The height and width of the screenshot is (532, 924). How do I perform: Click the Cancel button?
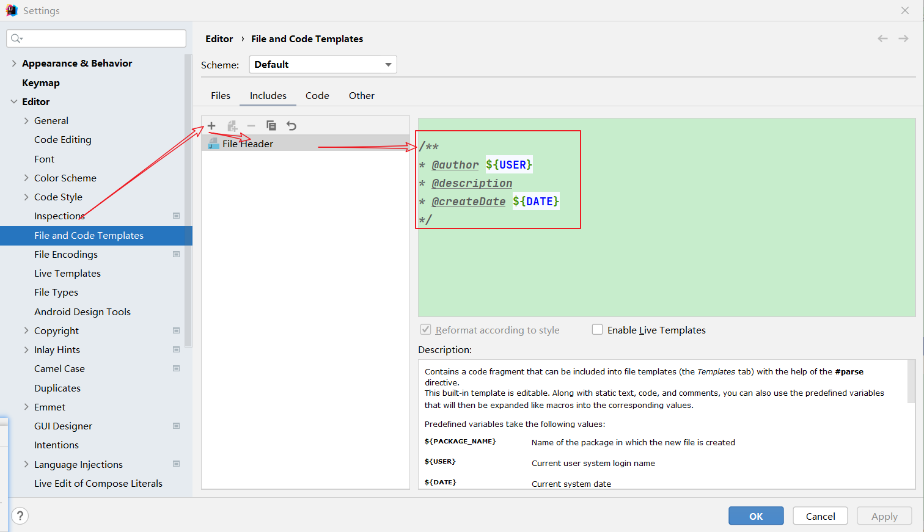[820, 516]
